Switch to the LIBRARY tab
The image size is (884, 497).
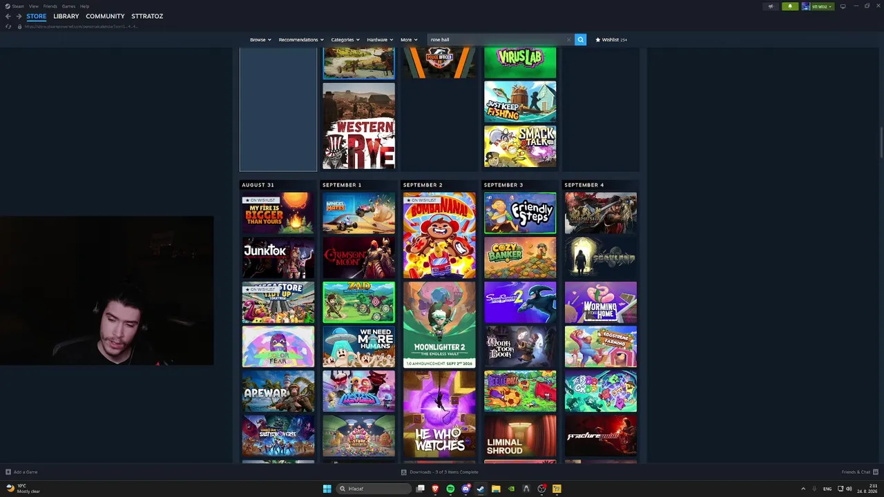pos(66,16)
